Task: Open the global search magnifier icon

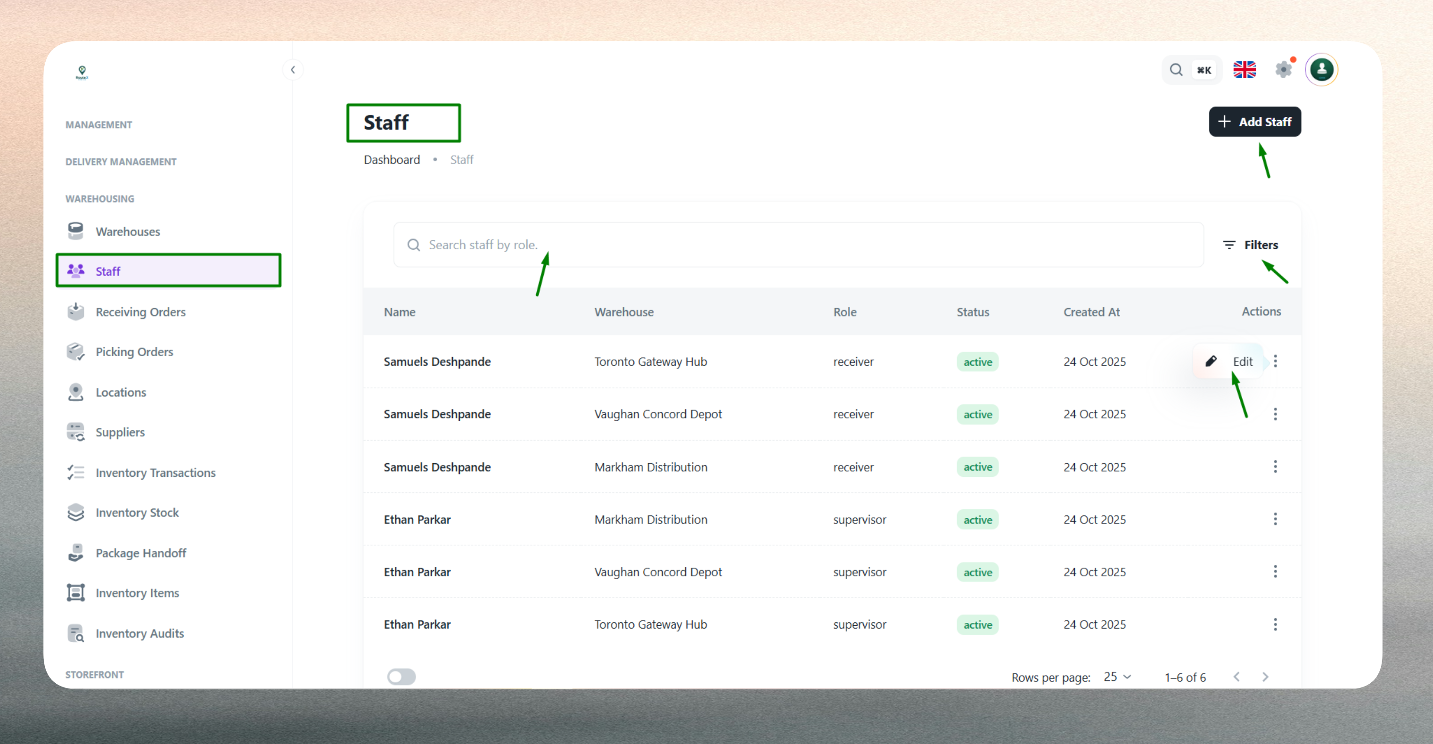Action: (x=1176, y=70)
